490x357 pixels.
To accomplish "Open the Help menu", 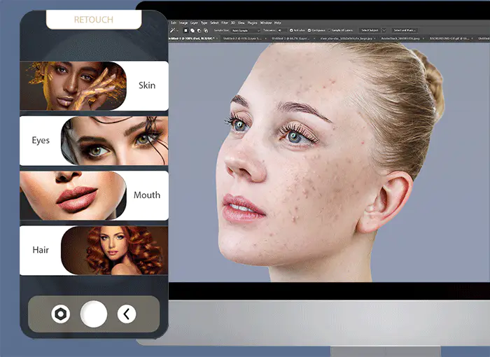I will (x=277, y=23).
